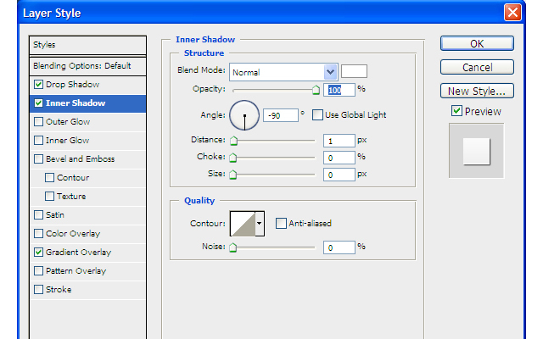The width and height of the screenshot is (543, 339).
Task: Expand the Contour picker arrow
Action: 259,224
